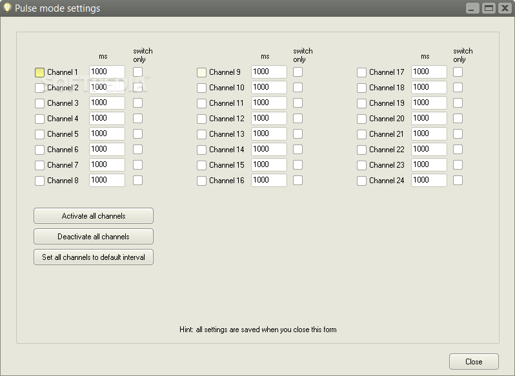
Task: Select the Channel 8 ms field
Action: click(x=107, y=180)
